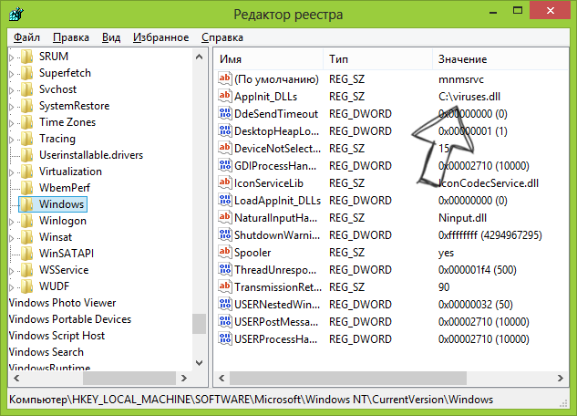Expand the Time Zones key

[12, 123]
